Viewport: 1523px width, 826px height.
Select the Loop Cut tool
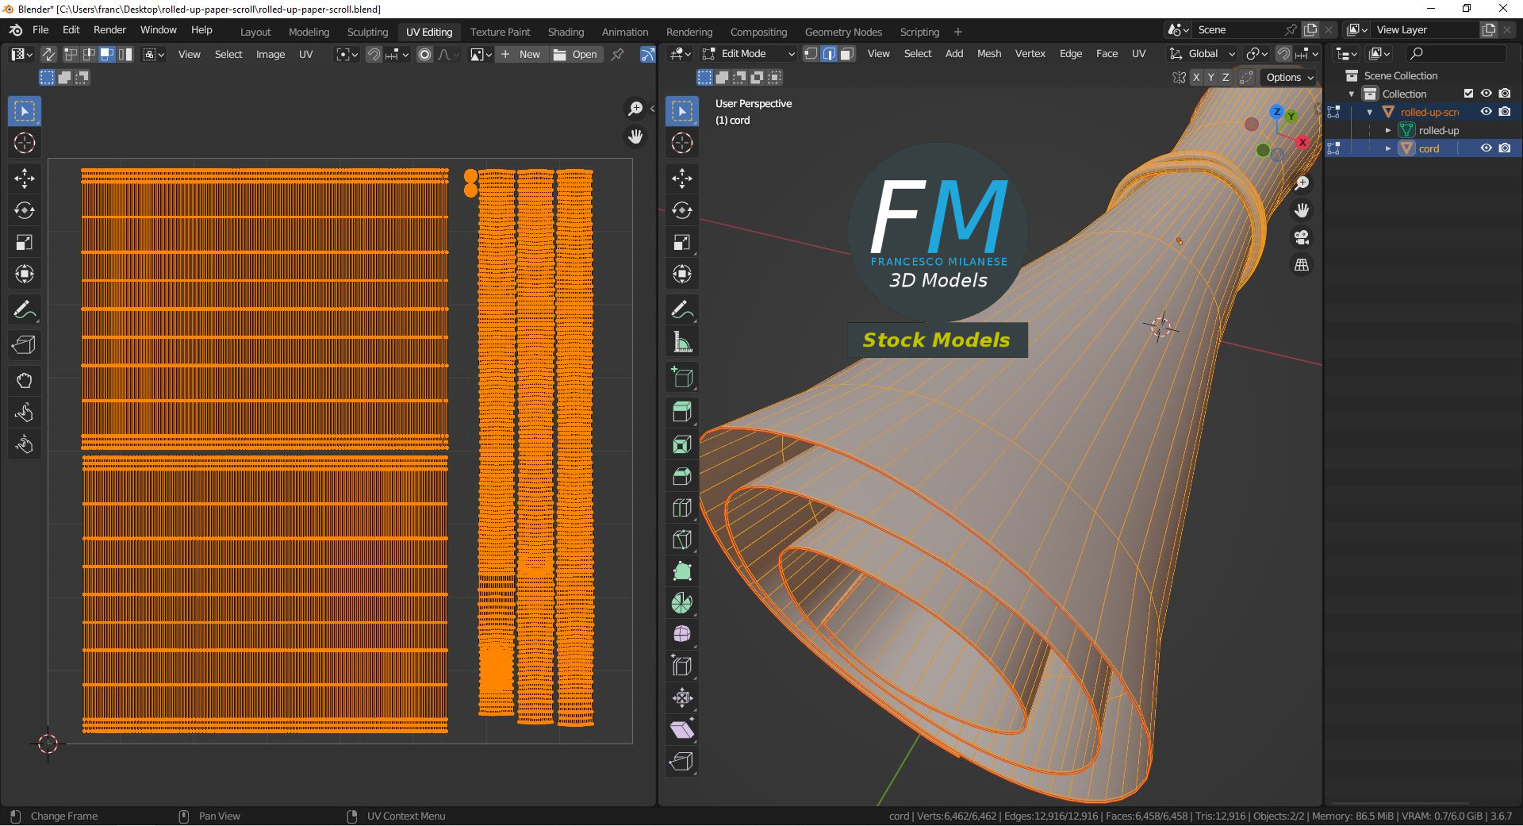coord(681,508)
